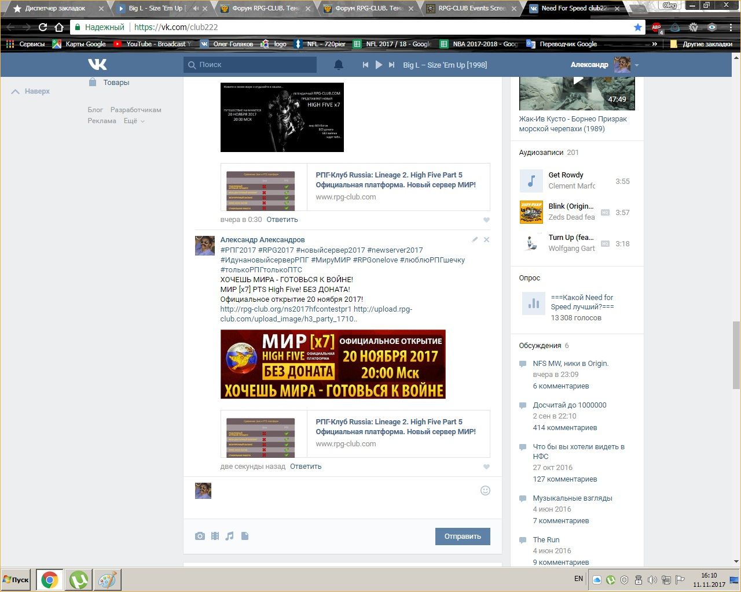Image resolution: width=741 pixels, height=592 pixels.
Task: Toggle the bookmark star in the address bar
Action: click(x=638, y=27)
